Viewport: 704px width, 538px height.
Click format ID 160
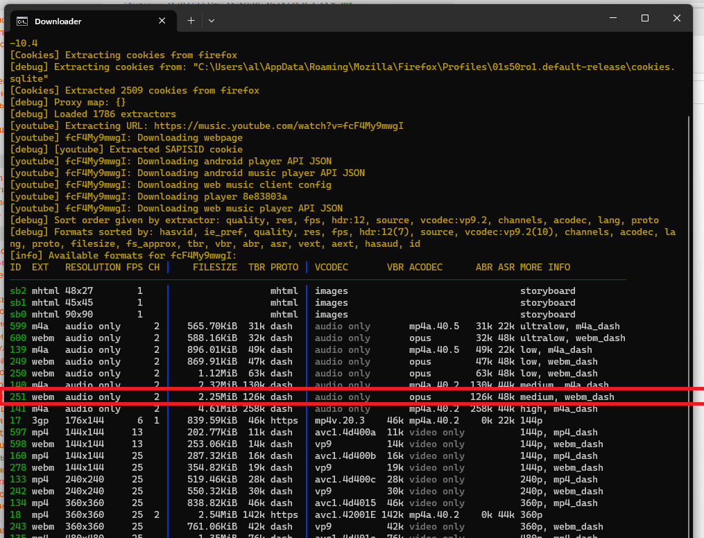point(18,455)
